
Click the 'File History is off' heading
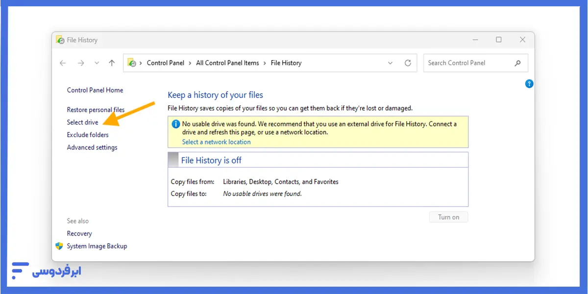211,160
